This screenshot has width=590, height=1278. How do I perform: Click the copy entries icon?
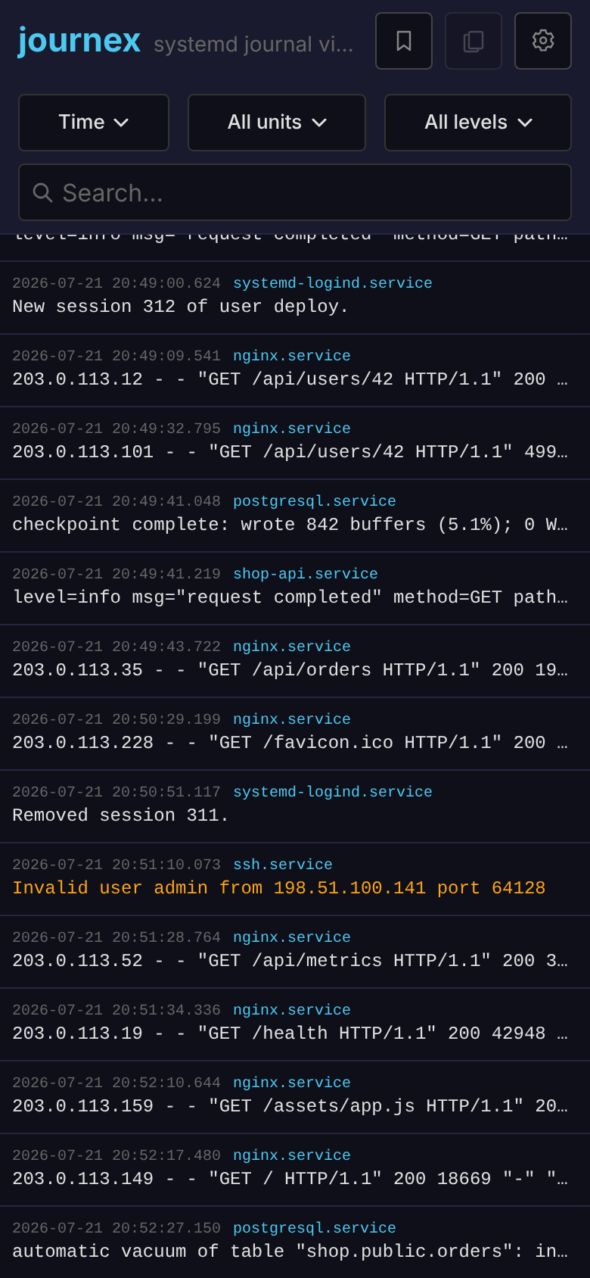click(x=474, y=41)
